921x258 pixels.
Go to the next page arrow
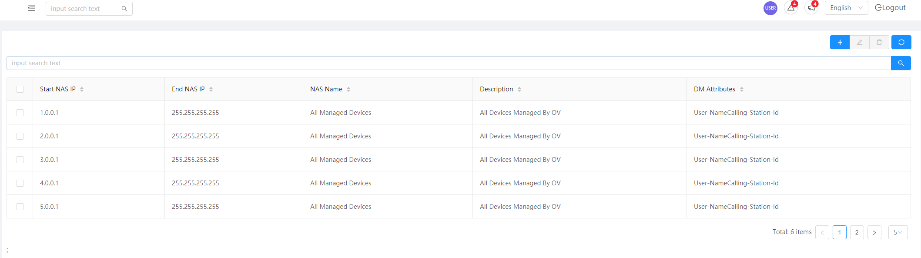click(874, 232)
